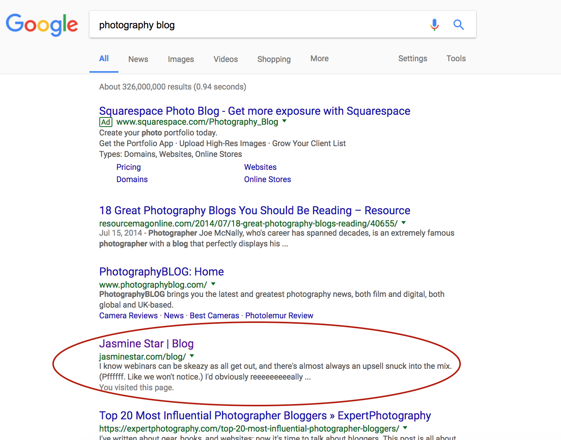Viewport: 561px width, 440px height.
Task: Click the resourcemagonline.com URL text
Action: (x=248, y=223)
